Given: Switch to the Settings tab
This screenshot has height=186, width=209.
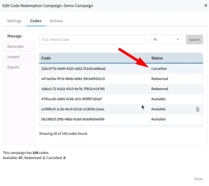Looking at the screenshot, I should point(14,21).
